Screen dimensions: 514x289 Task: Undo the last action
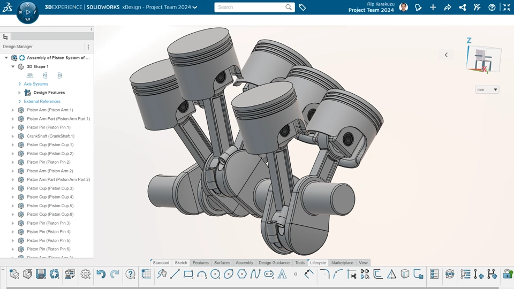[x=101, y=274]
